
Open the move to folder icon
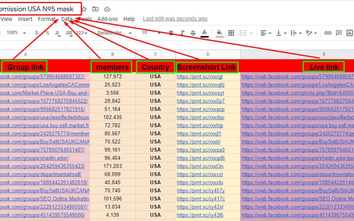pos(95,9)
